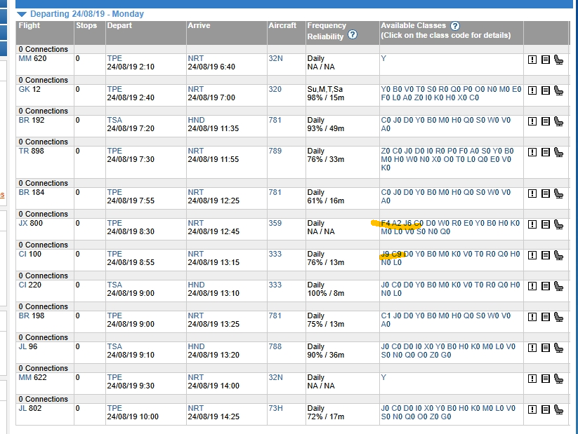Click the Stops column header
Screen dimensions: 578x434
(86, 25)
